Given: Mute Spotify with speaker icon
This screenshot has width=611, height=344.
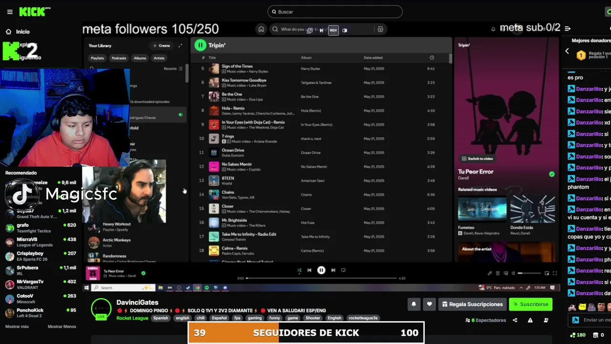Looking at the screenshot, I should tap(514, 273).
